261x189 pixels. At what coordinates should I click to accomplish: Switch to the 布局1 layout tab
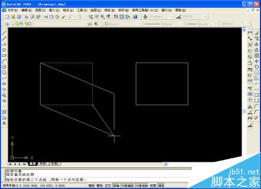(43, 164)
